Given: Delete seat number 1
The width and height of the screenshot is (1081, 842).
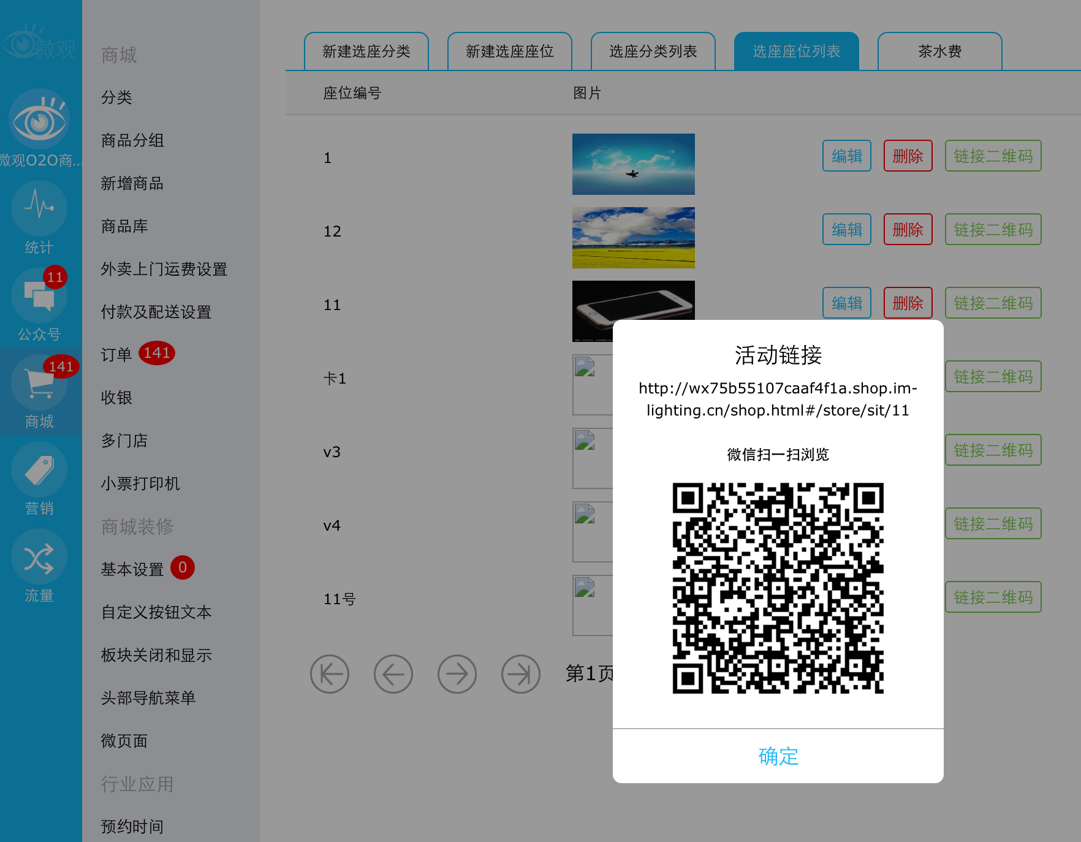Looking at the screenshot, I should coord(908,156).
